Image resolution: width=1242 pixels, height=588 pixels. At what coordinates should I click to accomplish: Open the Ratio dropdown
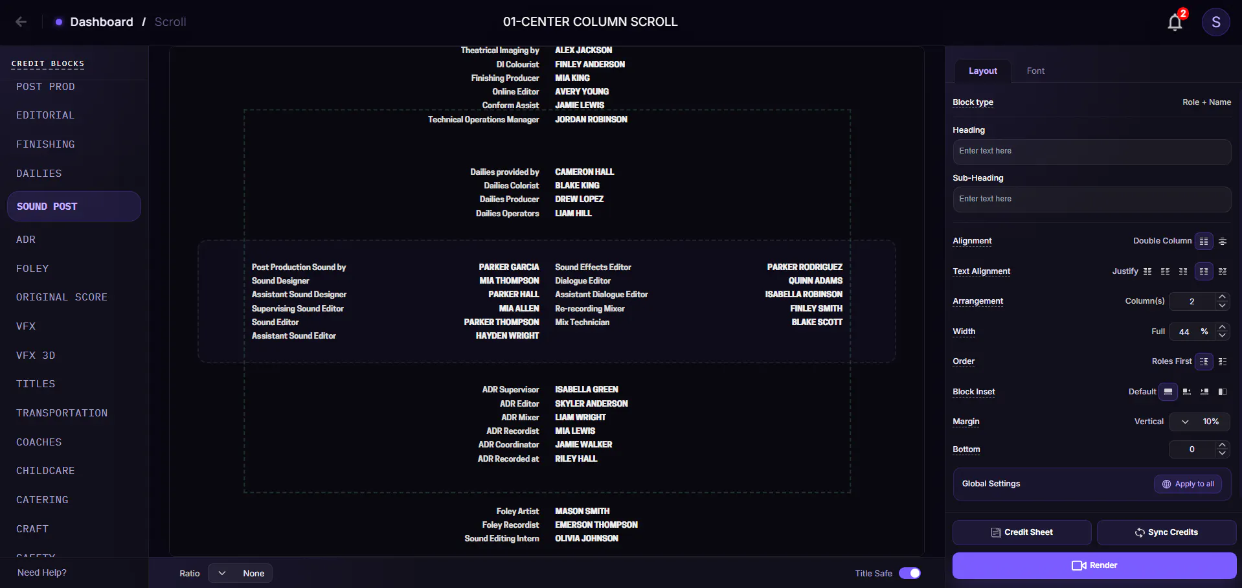240,573
